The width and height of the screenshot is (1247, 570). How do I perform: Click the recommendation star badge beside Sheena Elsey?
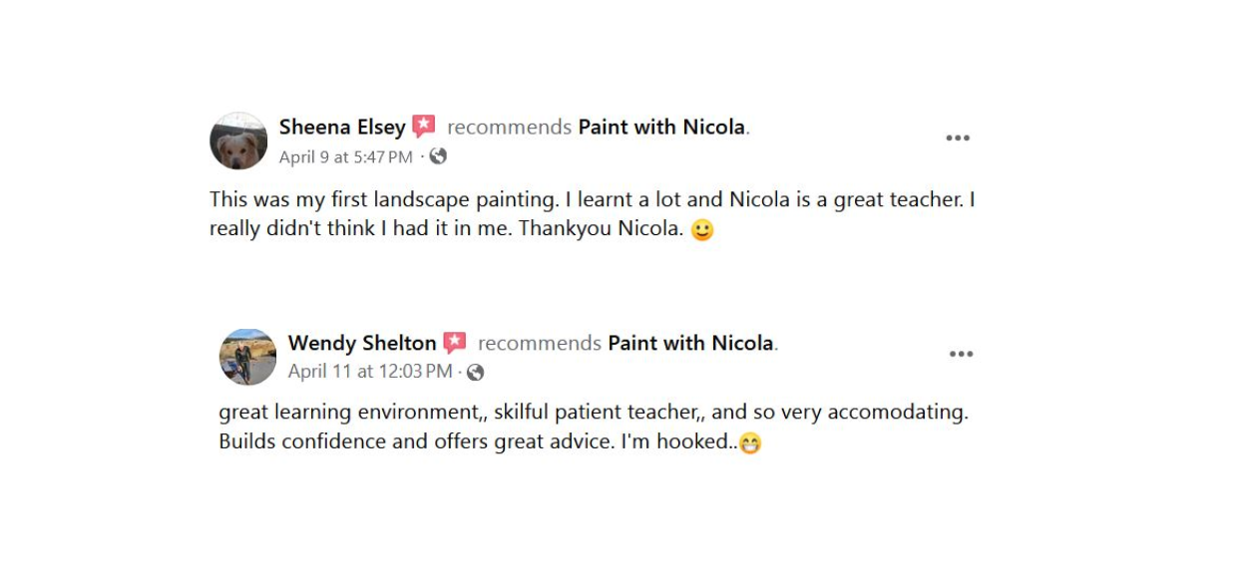[x=424, y=127]
